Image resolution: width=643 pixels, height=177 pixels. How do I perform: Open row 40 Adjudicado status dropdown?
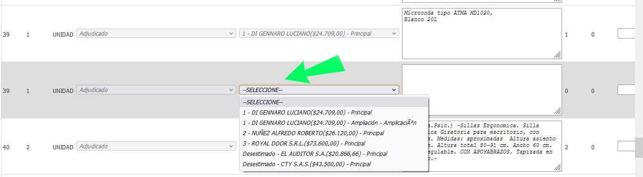click(x=156, y=146)
